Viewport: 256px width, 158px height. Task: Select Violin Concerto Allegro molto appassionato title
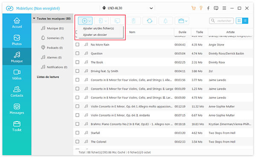(x=131, y=106)
